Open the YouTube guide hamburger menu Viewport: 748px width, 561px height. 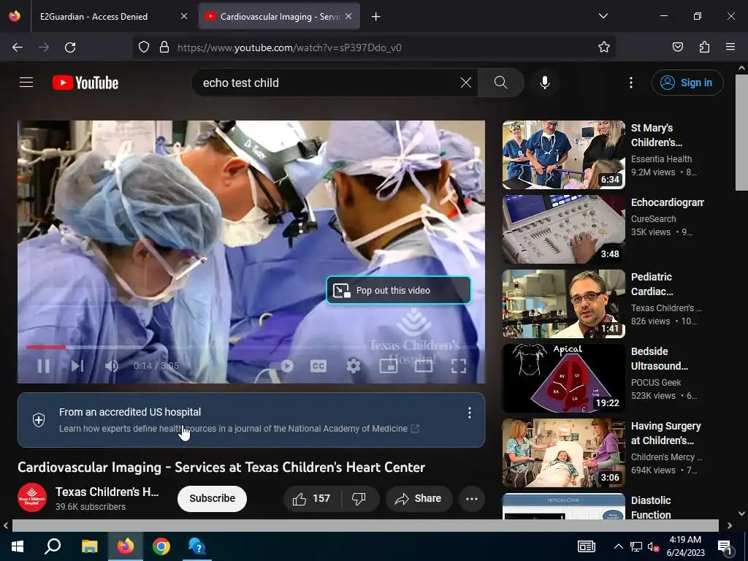click(x=26, y=83)
